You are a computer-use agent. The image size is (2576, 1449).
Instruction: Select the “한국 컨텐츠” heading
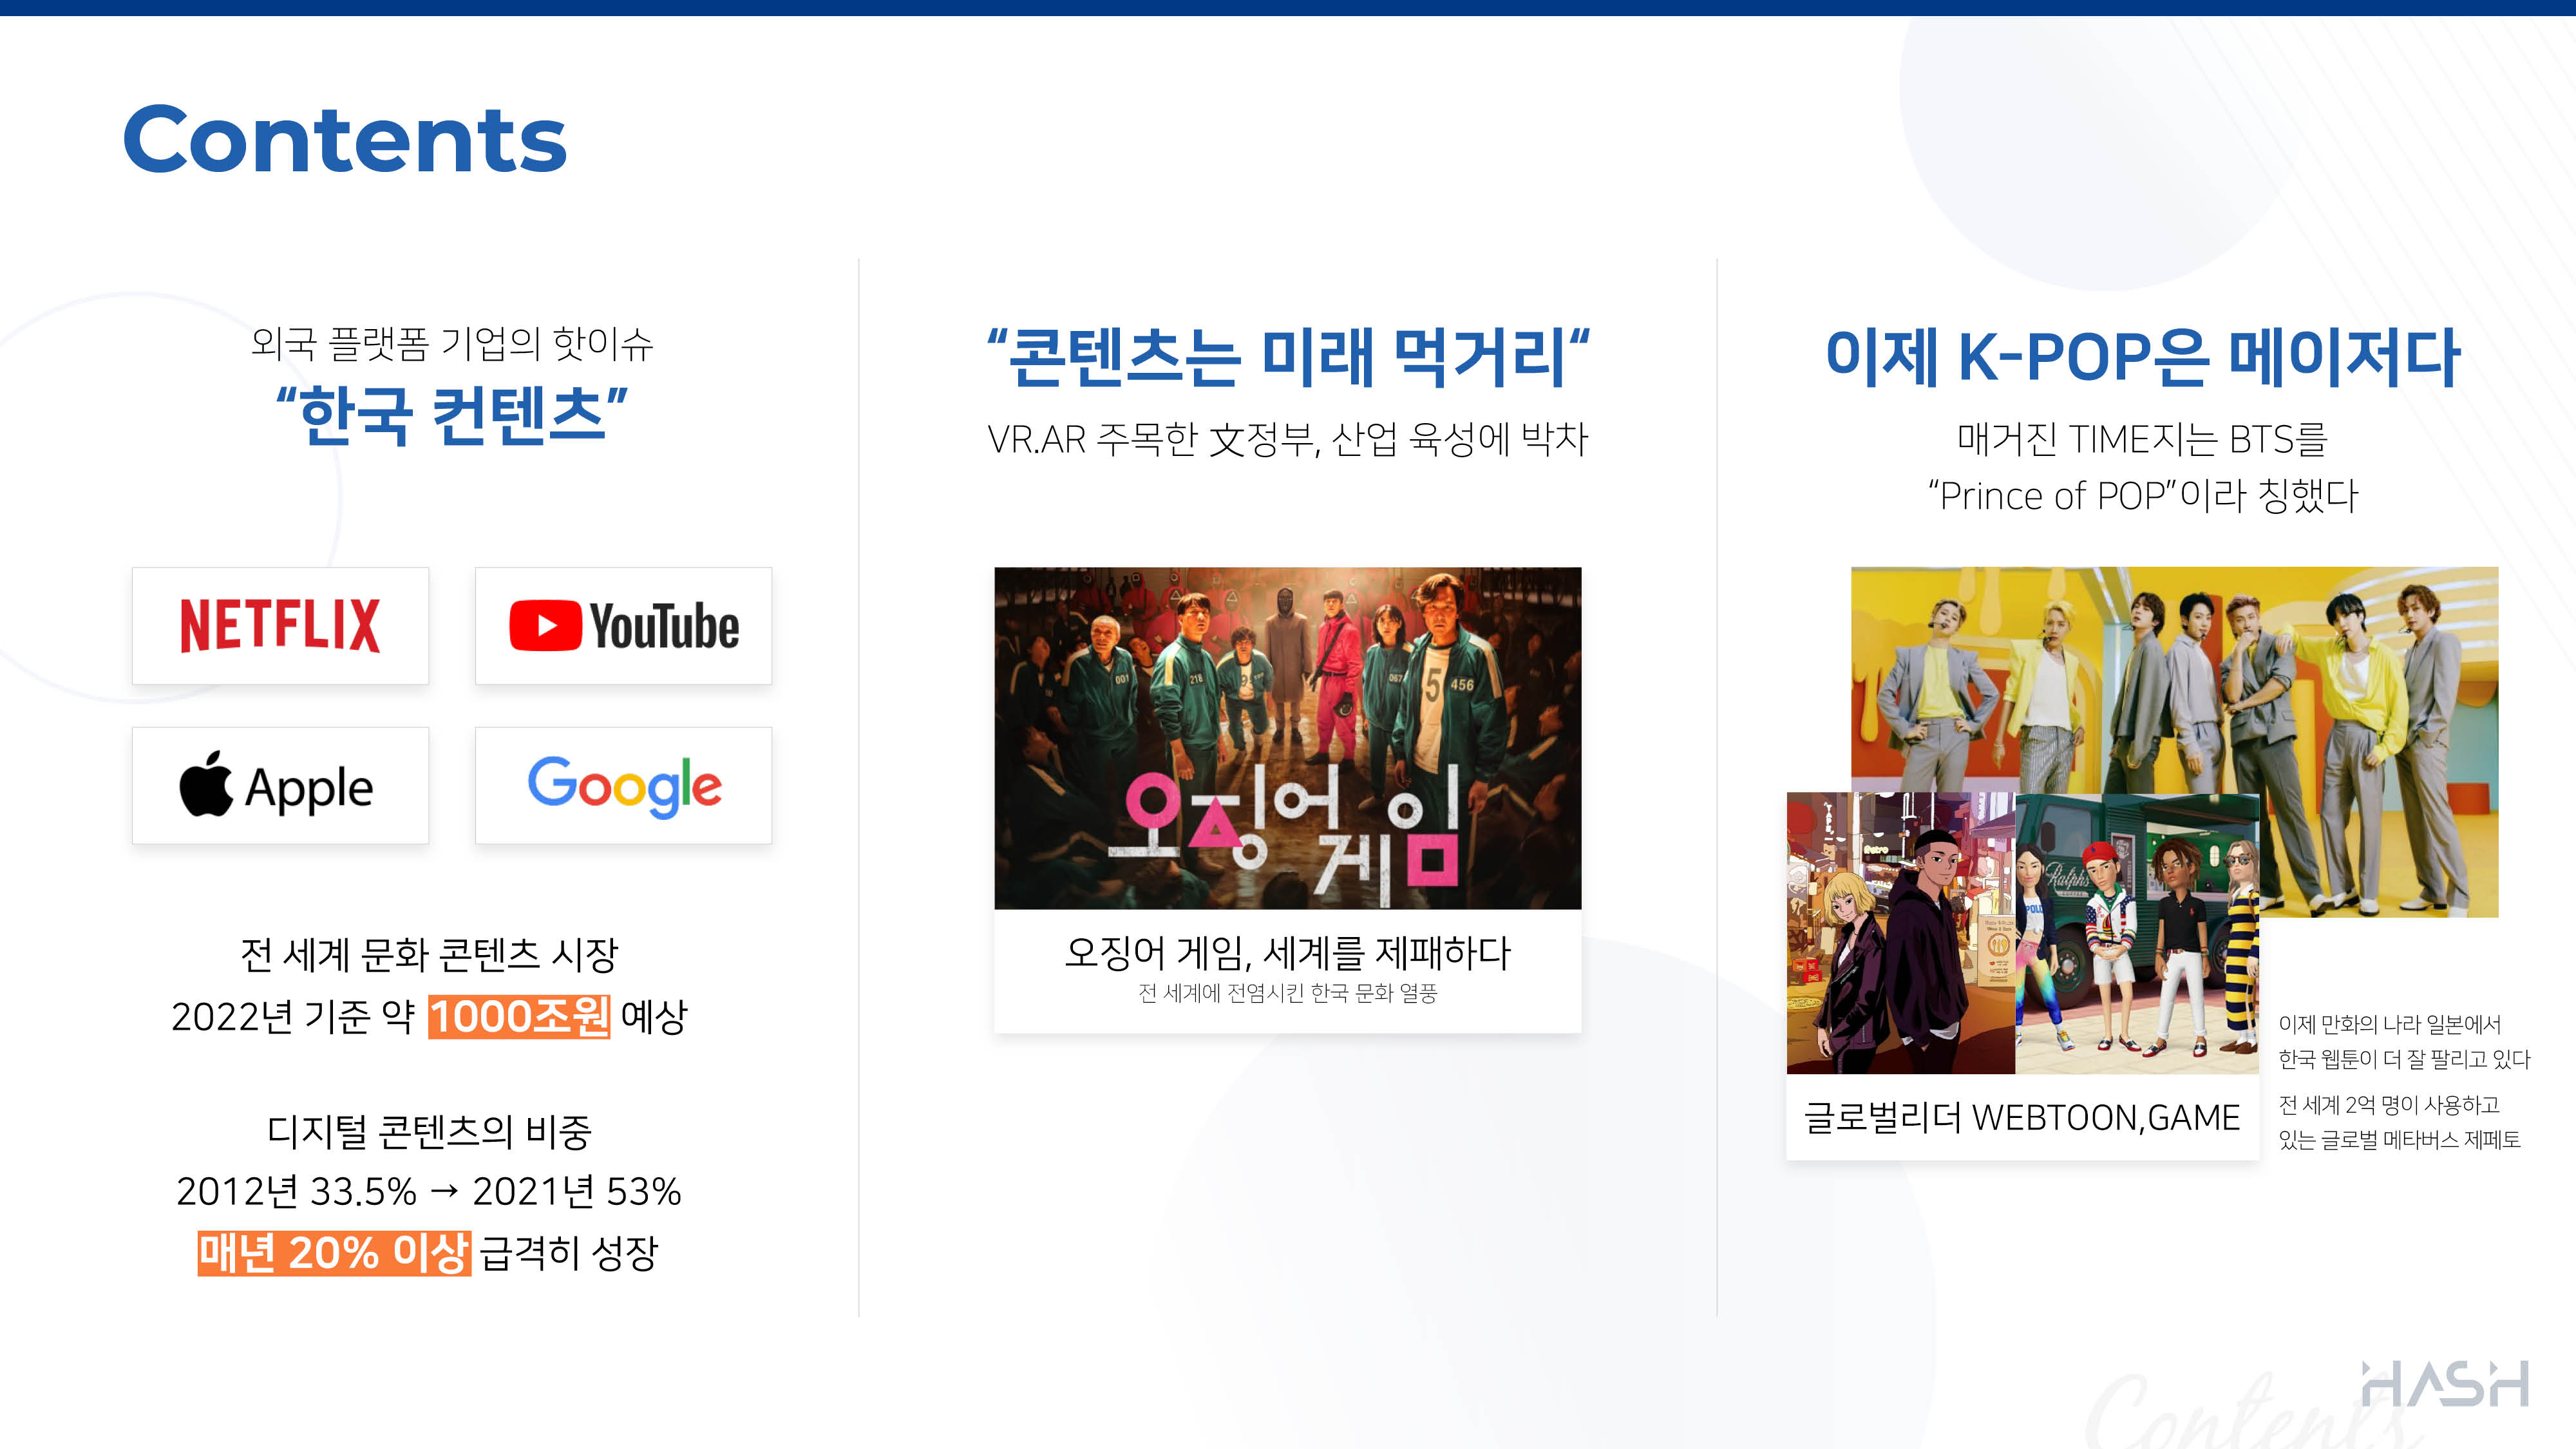point(452,416)
